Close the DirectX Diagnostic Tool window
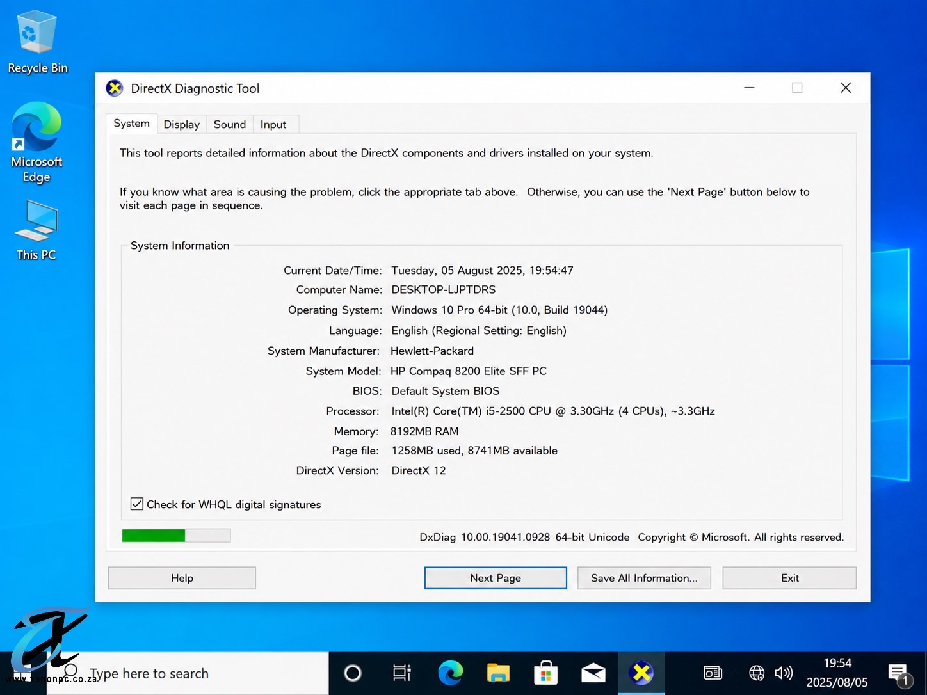The width and height of the screenshot is (927, 695). 846,88
